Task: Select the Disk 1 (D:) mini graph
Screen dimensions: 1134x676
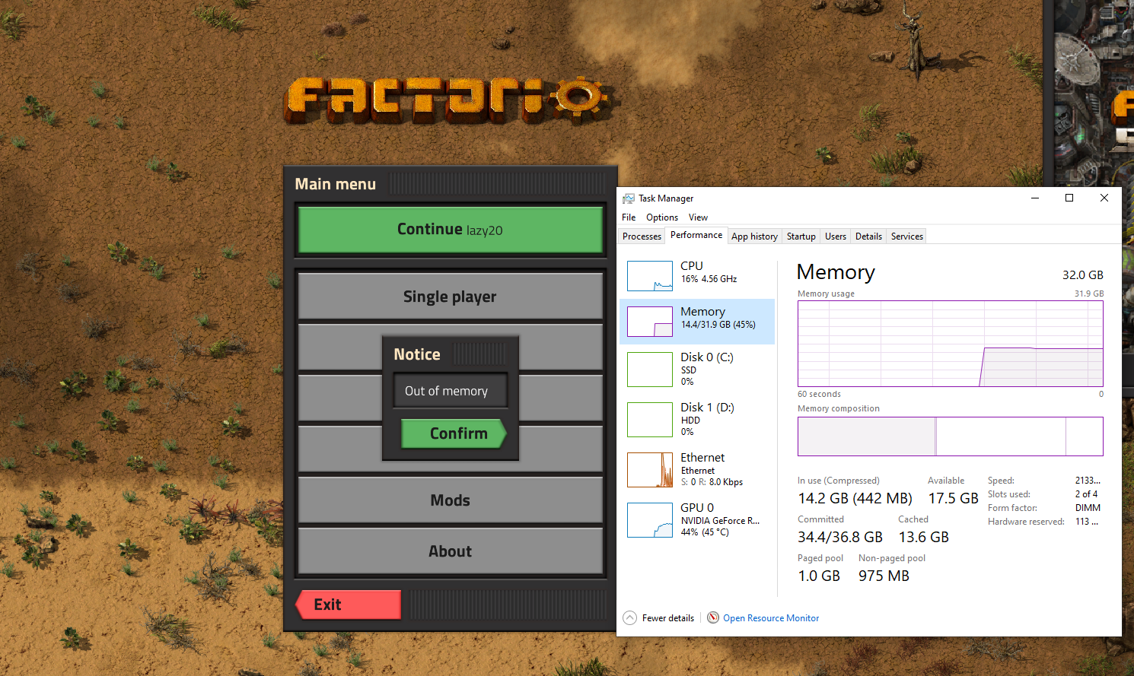Action: click(650, 419)
